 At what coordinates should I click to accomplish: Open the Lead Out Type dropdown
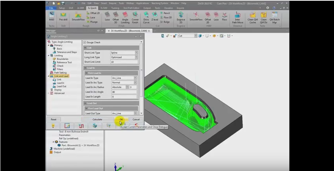point(135,113)
